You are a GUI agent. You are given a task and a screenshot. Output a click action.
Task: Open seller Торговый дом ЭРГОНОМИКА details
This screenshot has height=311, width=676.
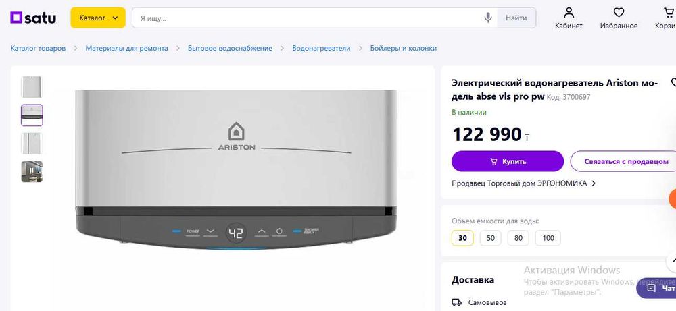(x=523, y=183)
